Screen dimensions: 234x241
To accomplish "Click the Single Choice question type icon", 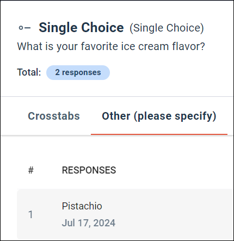I will [24, 28].
